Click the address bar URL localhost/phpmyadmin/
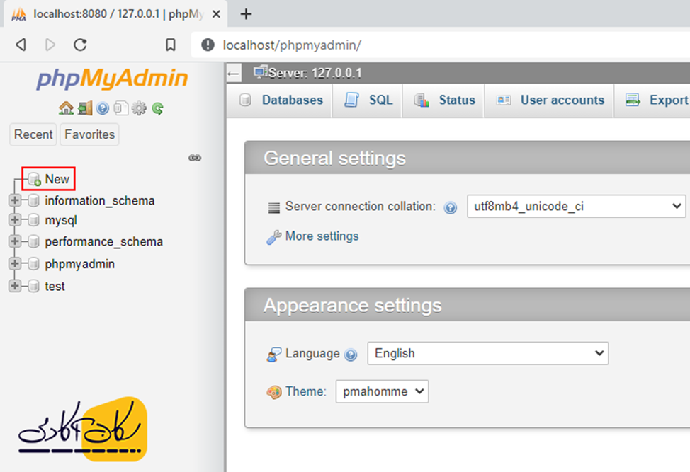The height and width of the screenshot is (472, 690). pyautogui.click(x=292, y=45)
